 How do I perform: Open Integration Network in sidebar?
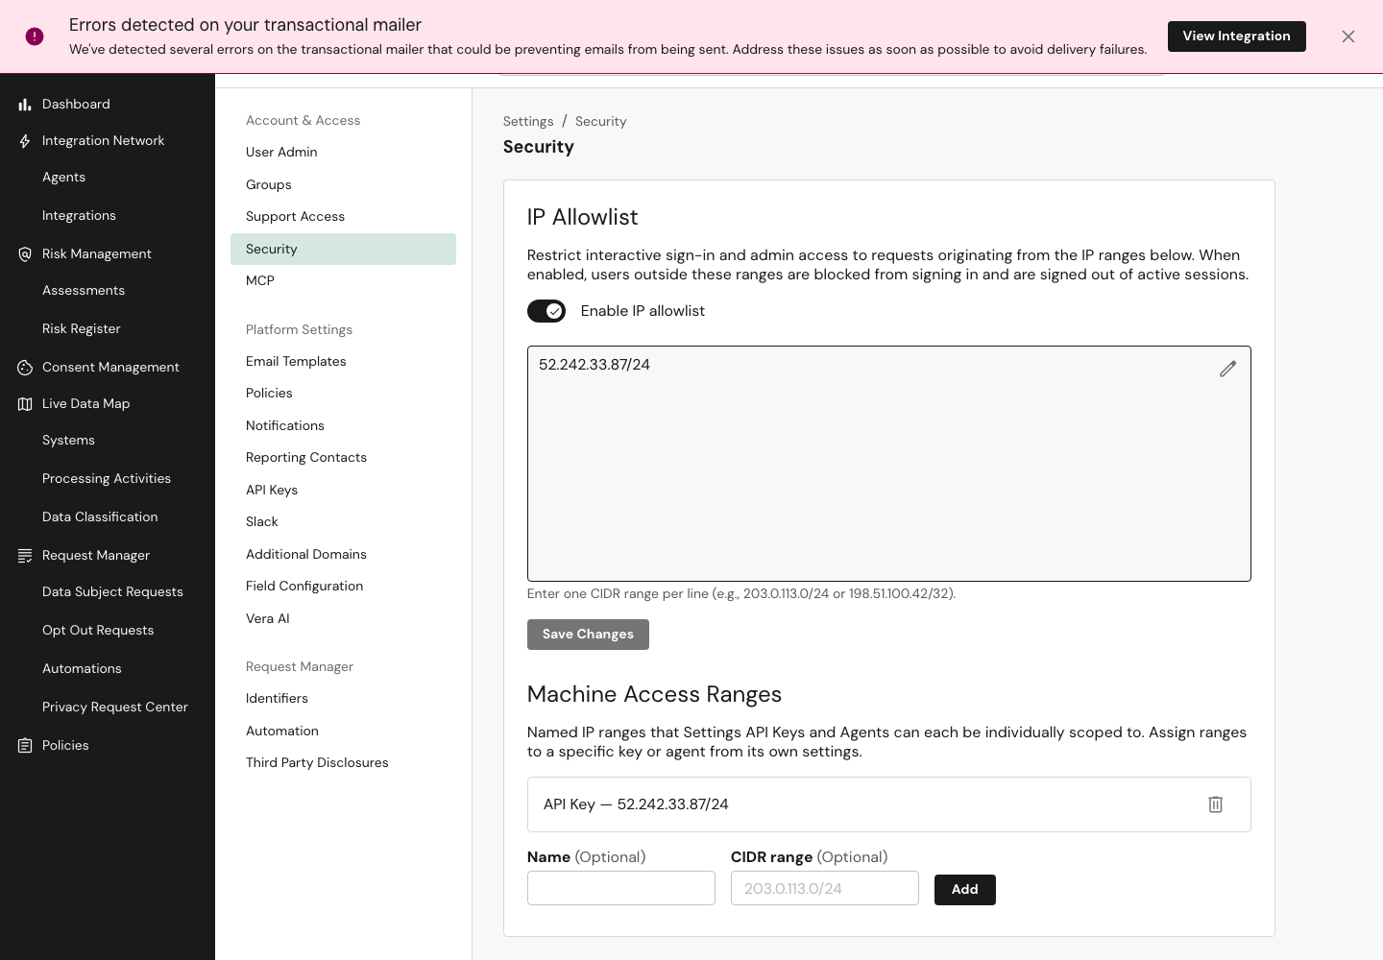click(x=103, y=141)
